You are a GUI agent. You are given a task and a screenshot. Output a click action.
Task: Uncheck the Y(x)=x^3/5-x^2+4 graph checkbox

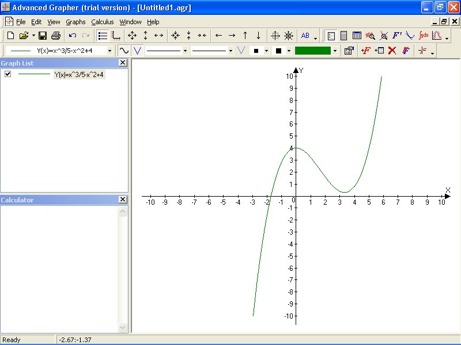pyautogui.click(x=8, y=74)
